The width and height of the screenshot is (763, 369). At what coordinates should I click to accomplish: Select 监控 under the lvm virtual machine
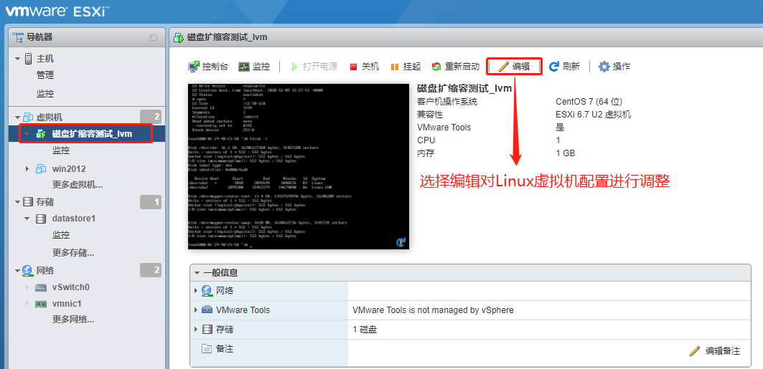click(x=61, y=150)
